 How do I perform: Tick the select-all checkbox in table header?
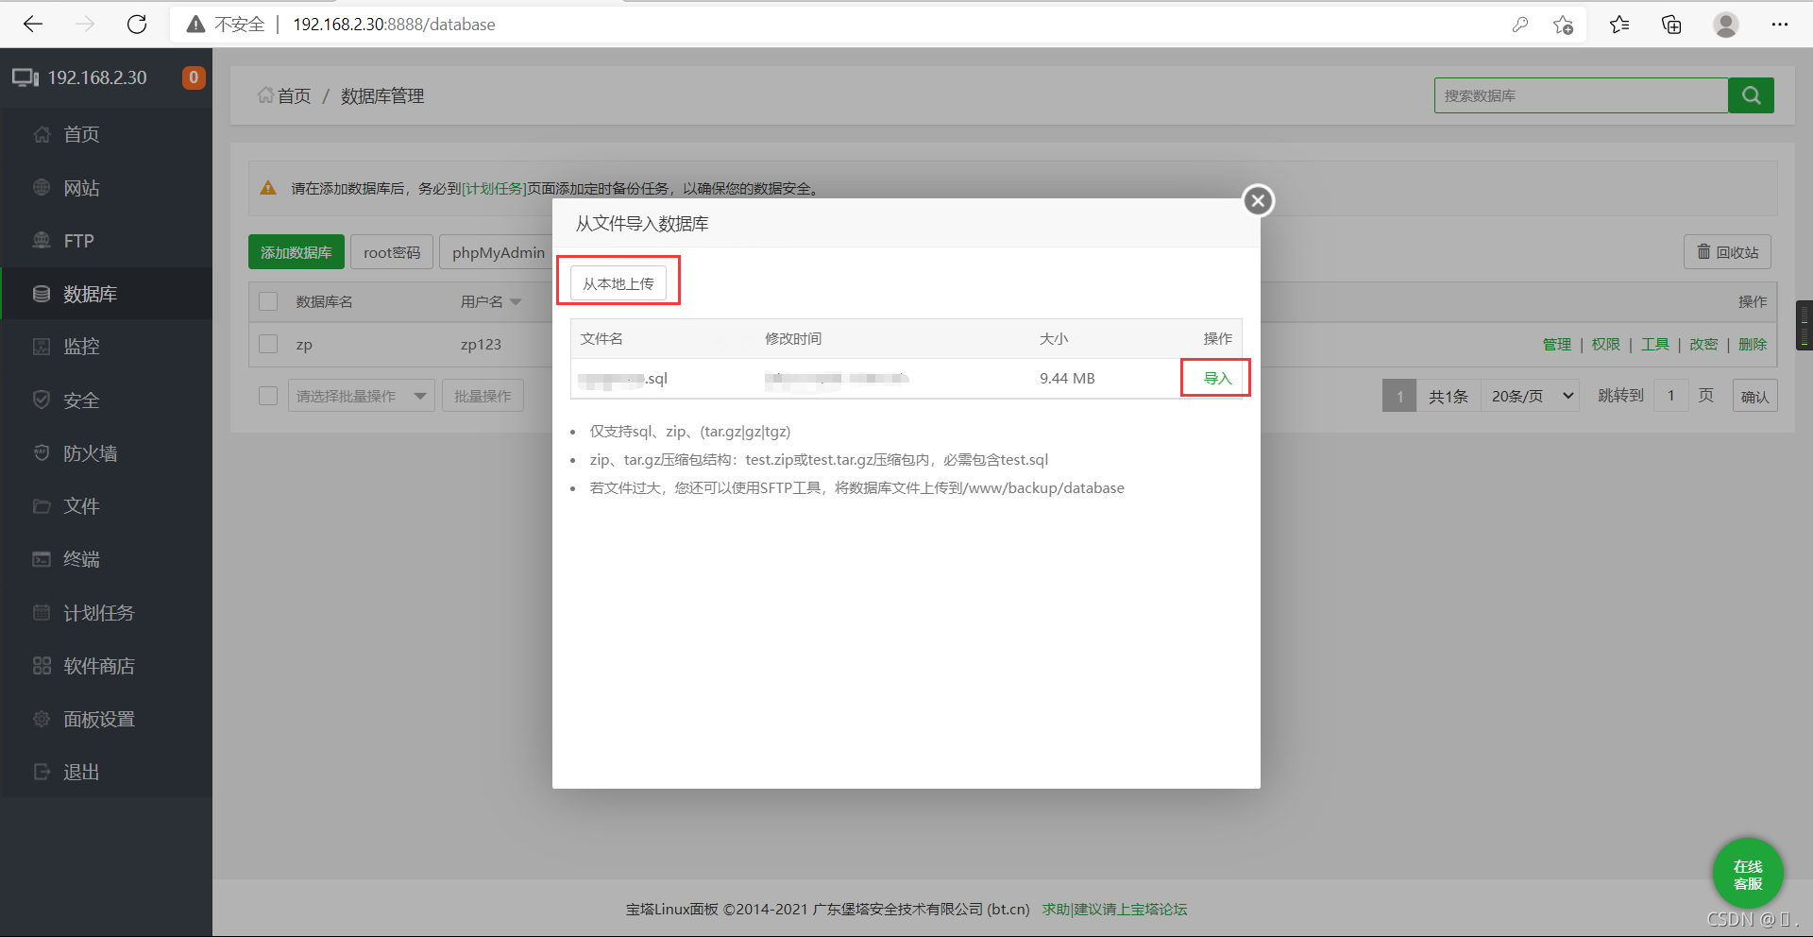(268, 301)
